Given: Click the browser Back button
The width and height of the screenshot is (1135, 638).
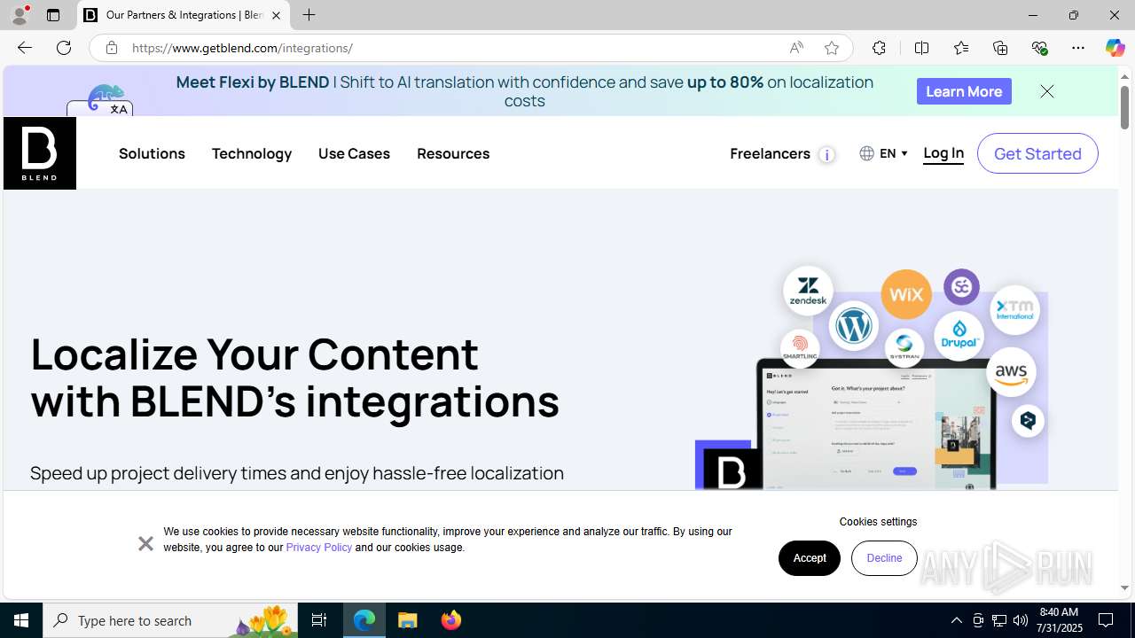Looking at the screenshot, I should tap(24, 48).
